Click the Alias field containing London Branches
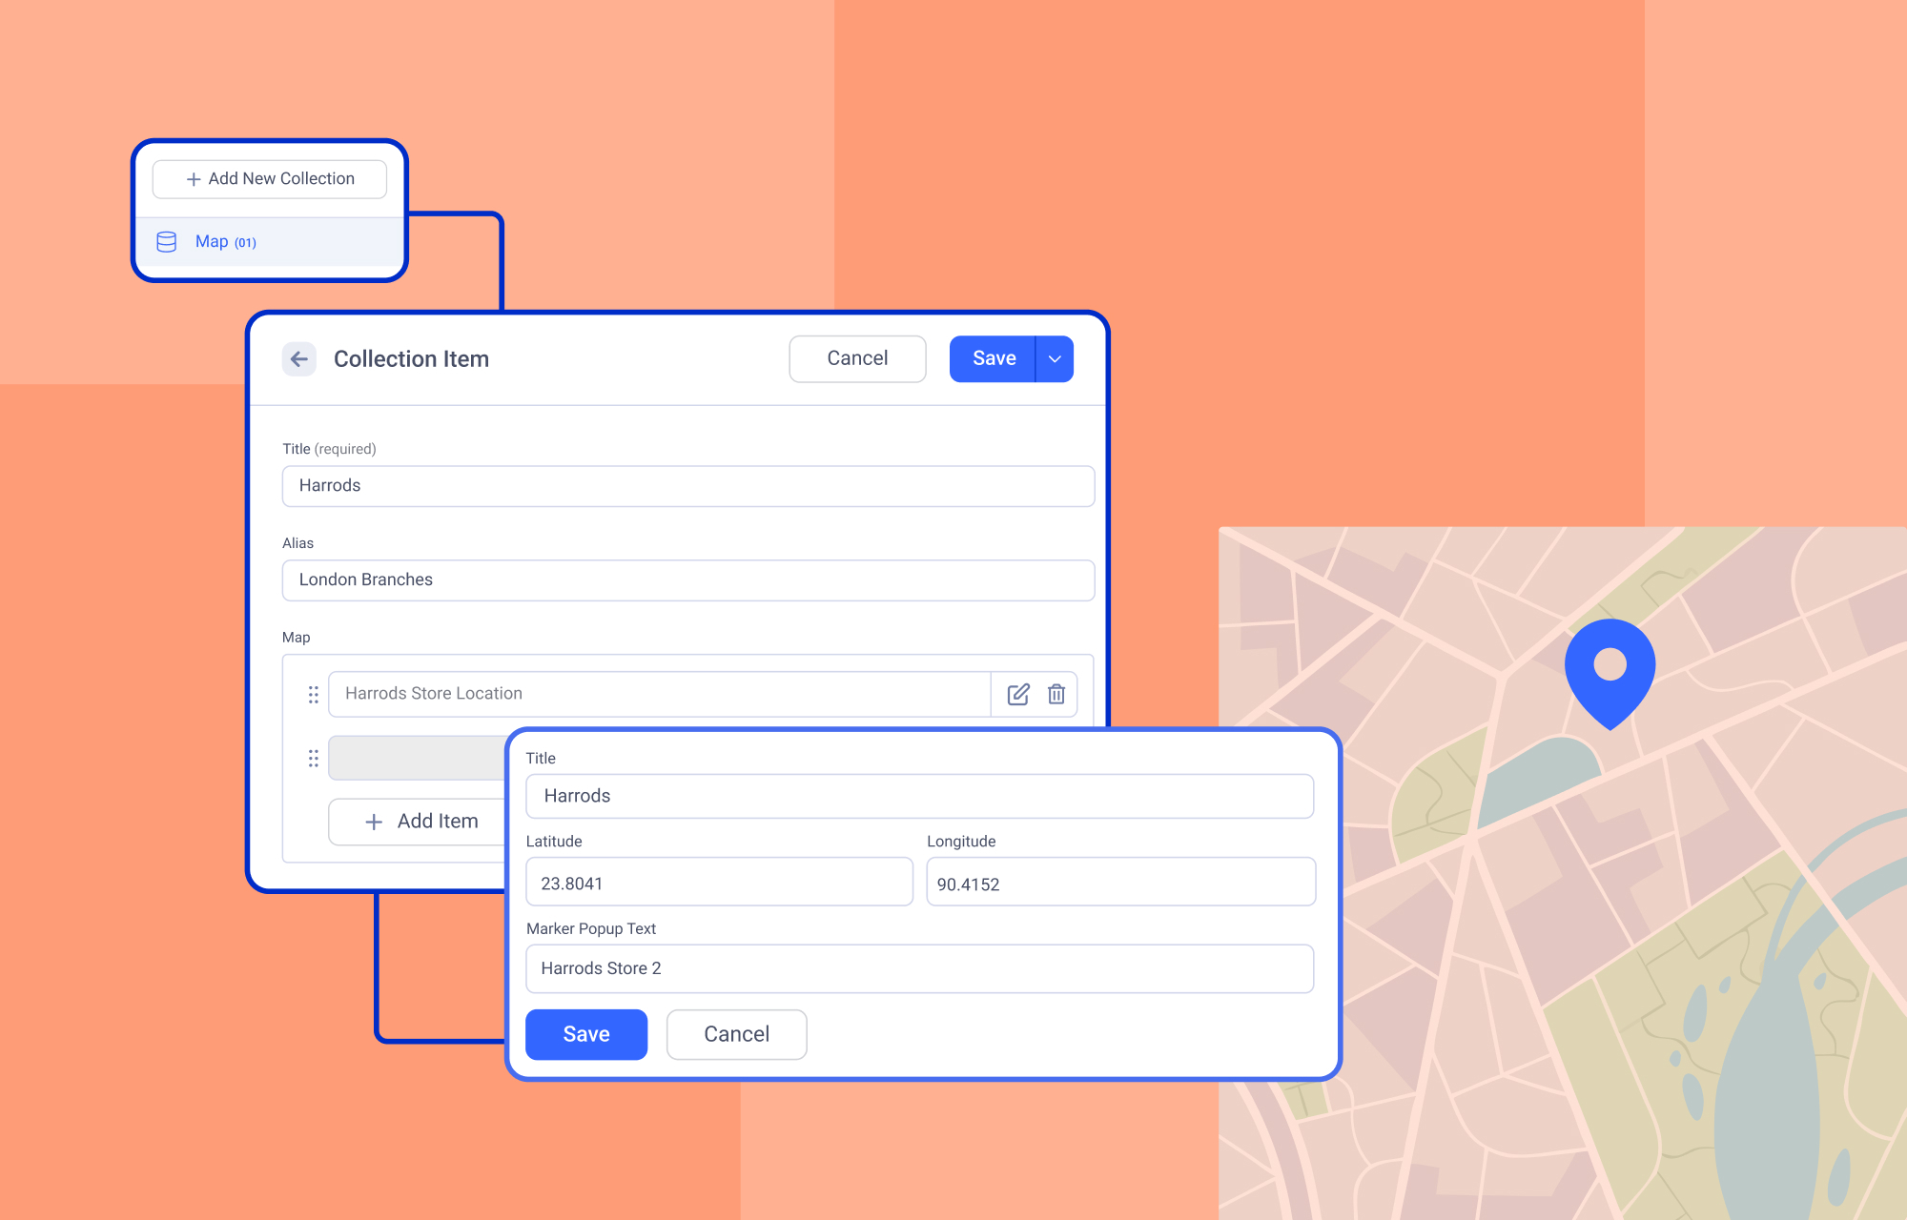This screenshot has width=1907, height=1220. (x=687, y=580)
